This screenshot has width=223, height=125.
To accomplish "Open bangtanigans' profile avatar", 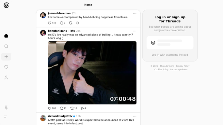I will coord(43,33).
